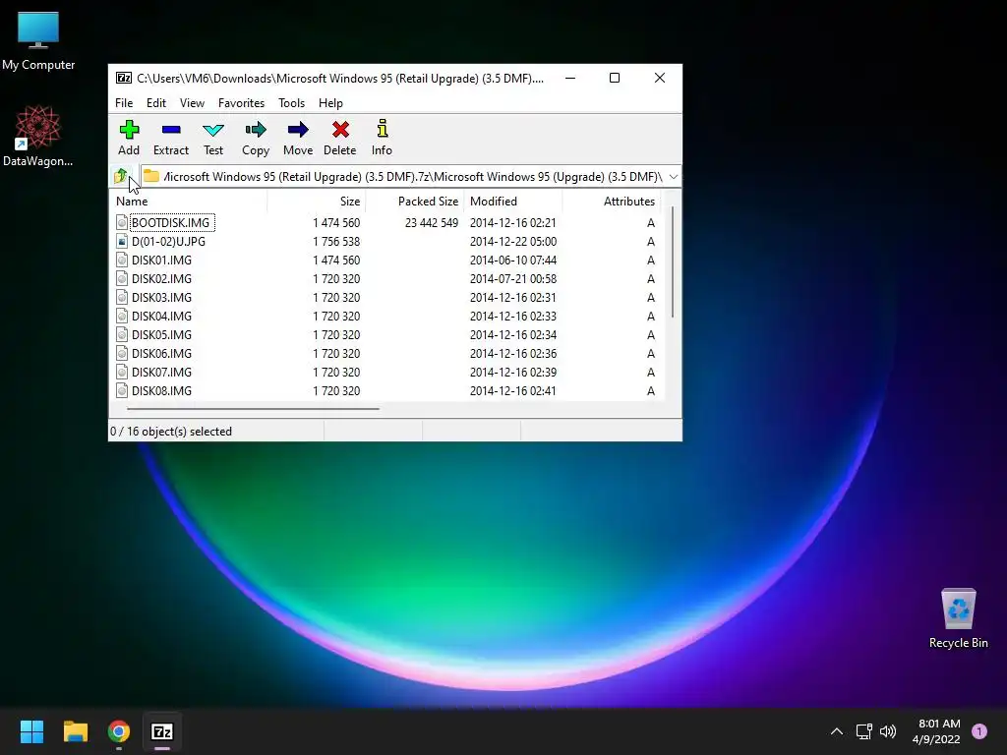Open the Tools menu
Image resolution: width=1007 pixels, height=755 pixels.
291,102
